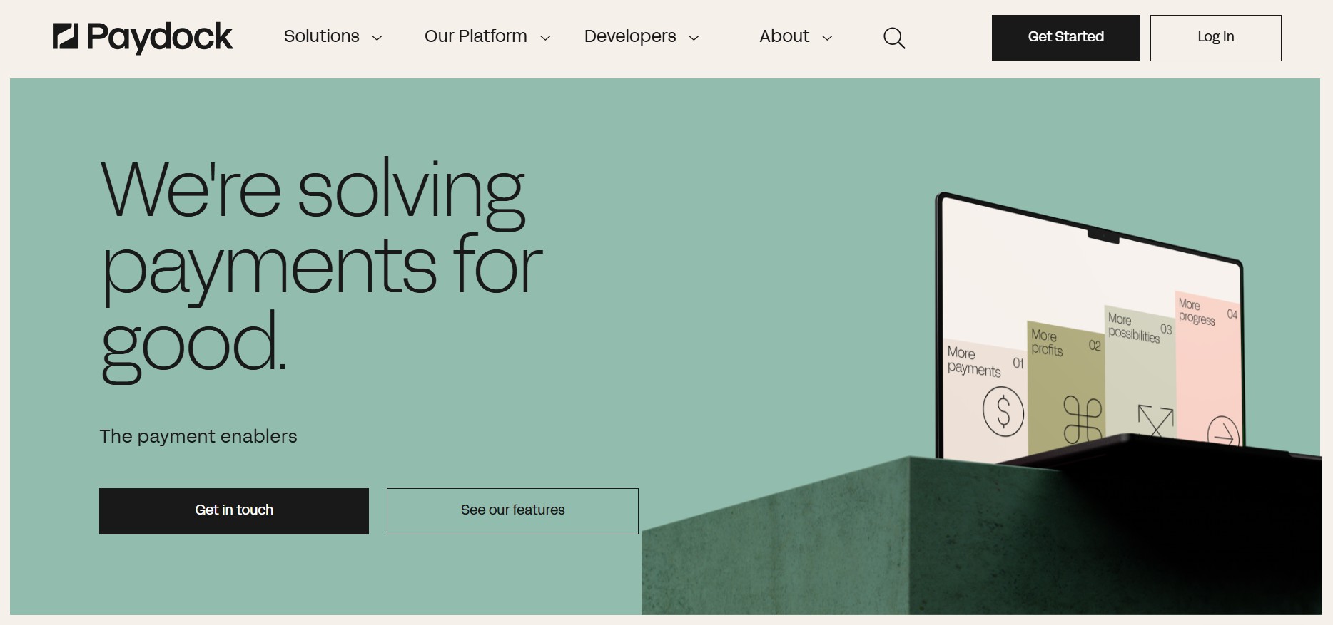This screenshot has height=625, width=1333.
Task: Expand the chevron next to About
Action: 828,38
